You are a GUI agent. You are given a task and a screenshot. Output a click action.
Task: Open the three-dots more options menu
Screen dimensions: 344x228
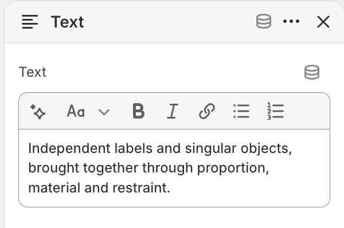(x=291, y=21)
